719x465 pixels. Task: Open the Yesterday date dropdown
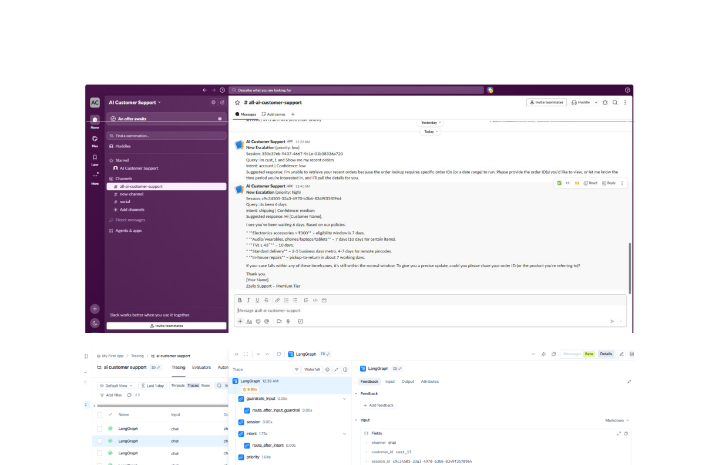[431, 123]
